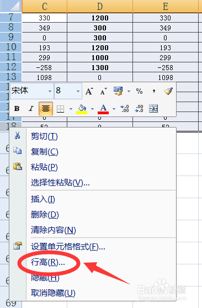Click Decrease Decimal icon

pos(139,108)
